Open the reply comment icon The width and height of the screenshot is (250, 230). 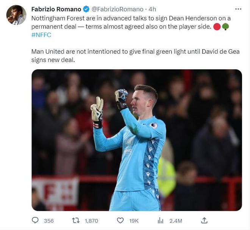[35, 221]
